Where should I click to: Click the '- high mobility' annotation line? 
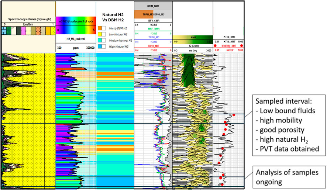click(x=279, y=120)
